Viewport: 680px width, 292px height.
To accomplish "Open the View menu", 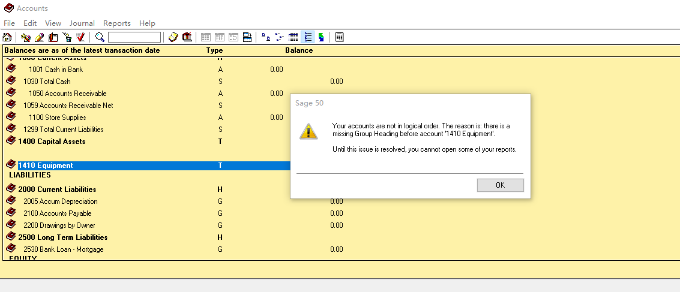I will pyautogui.click(x=53, y=23).
